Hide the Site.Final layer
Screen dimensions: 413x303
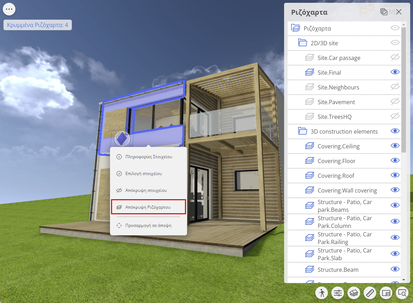point(395,72)
